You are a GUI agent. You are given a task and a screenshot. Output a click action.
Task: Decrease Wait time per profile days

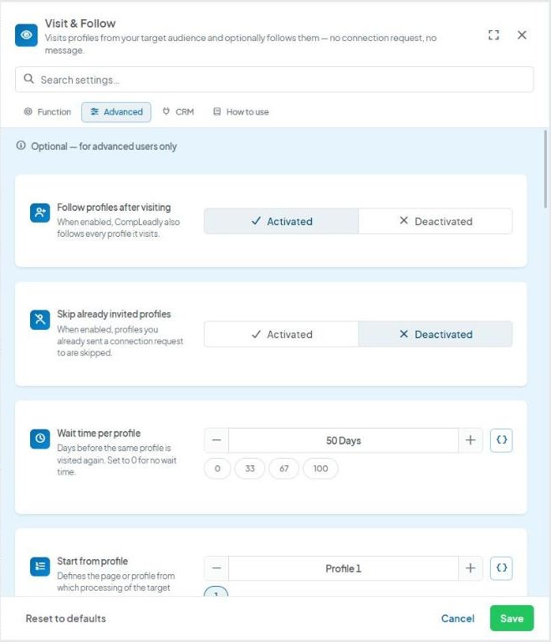[217, 440]
